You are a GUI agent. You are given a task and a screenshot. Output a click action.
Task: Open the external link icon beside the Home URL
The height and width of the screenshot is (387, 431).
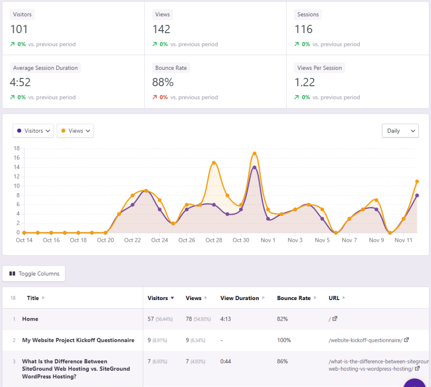point(334,319)
